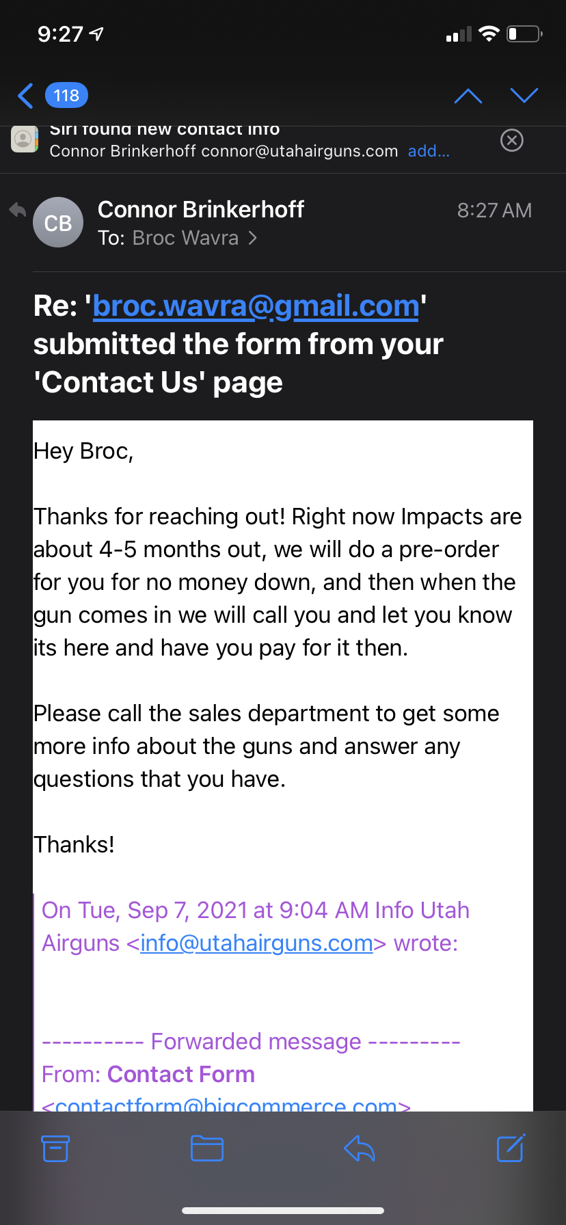
Task: Tap the reply arrow in bottom toolbar
Action: point(360,1148)
